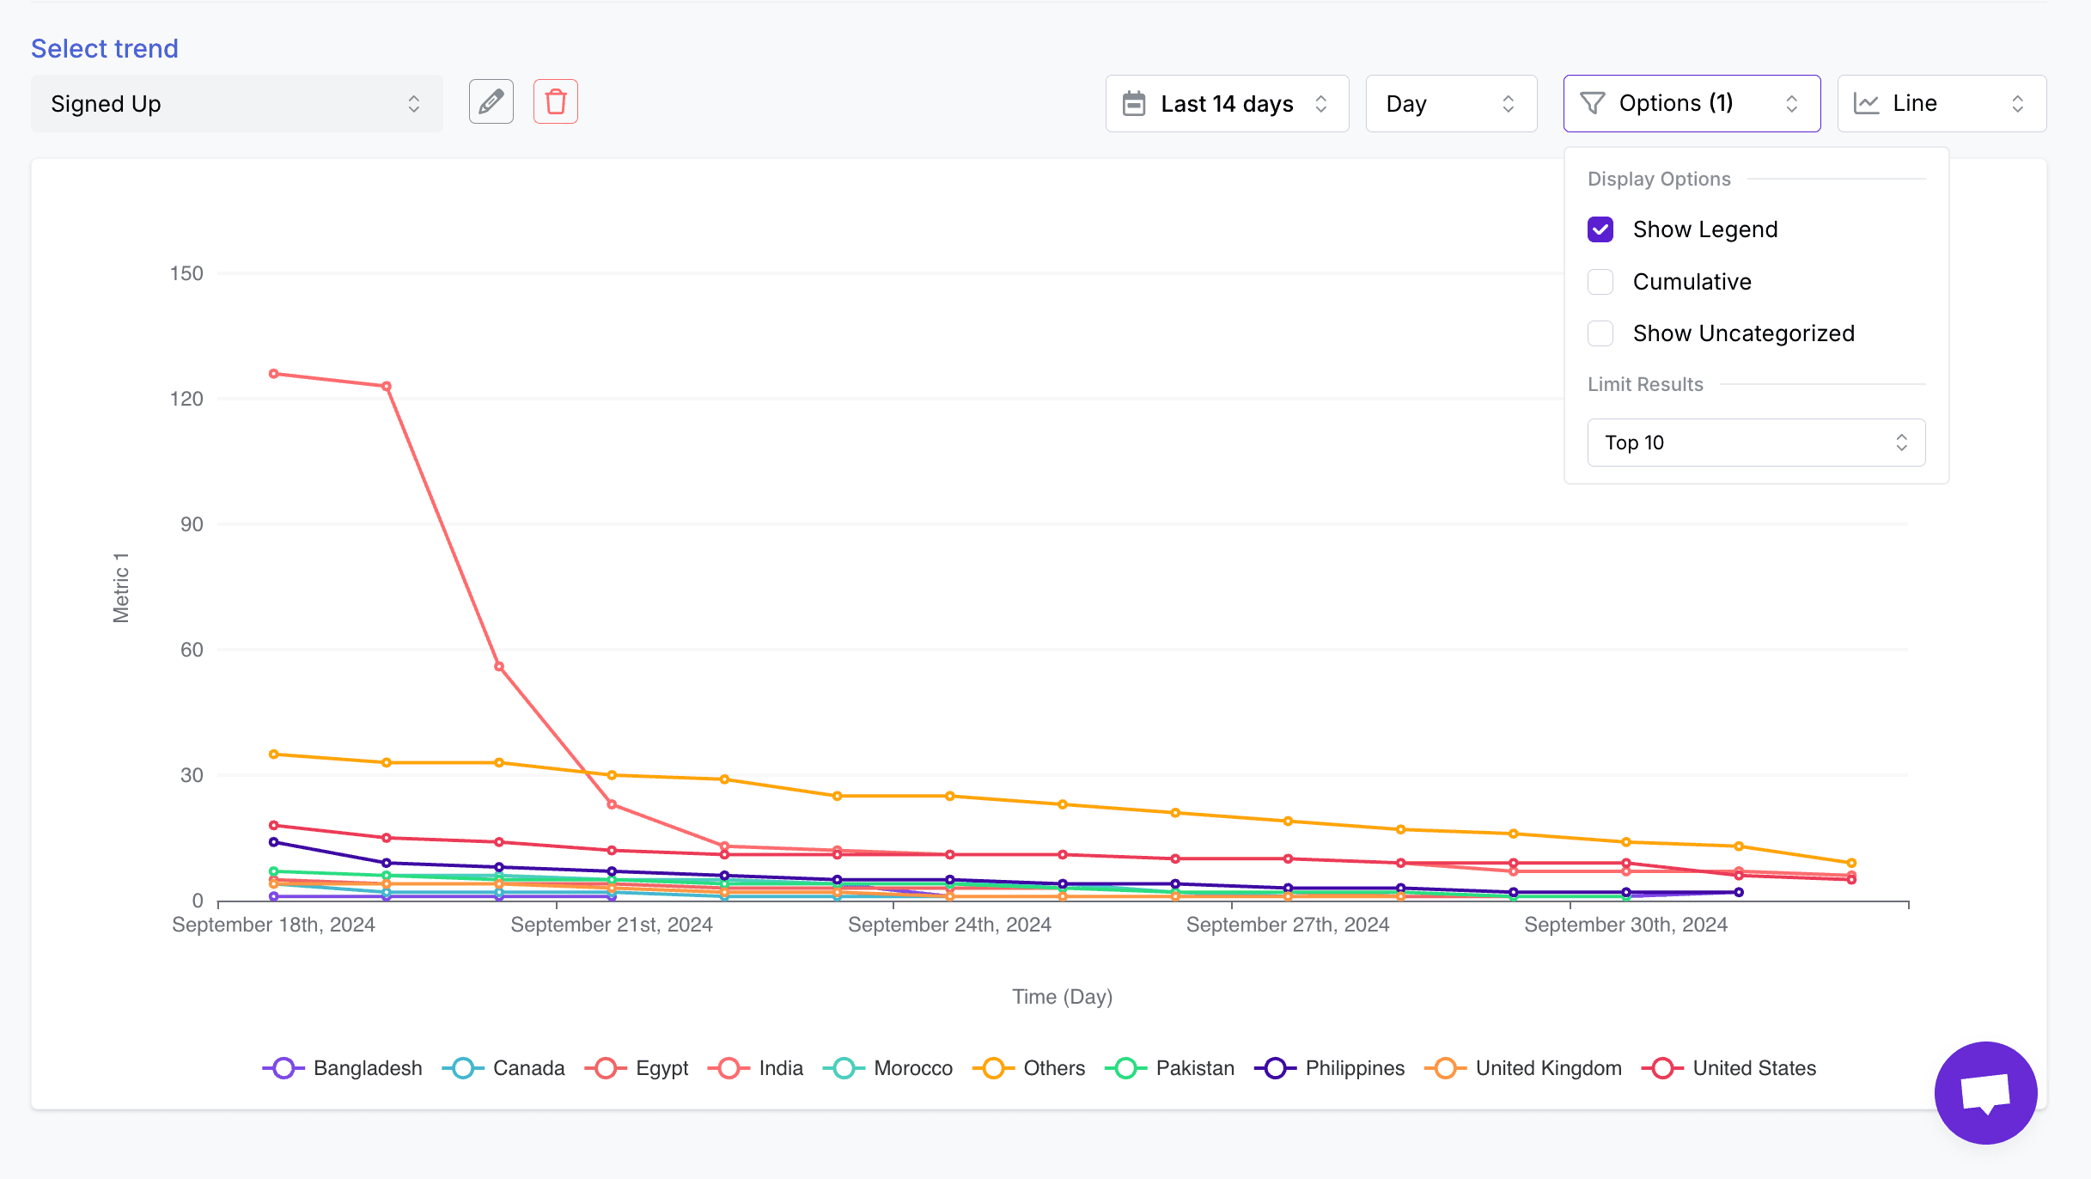This screenshot has height=1179, width=2091.
Task: Collapse the Options (1) dropdown
Action: coord(1692,104)
